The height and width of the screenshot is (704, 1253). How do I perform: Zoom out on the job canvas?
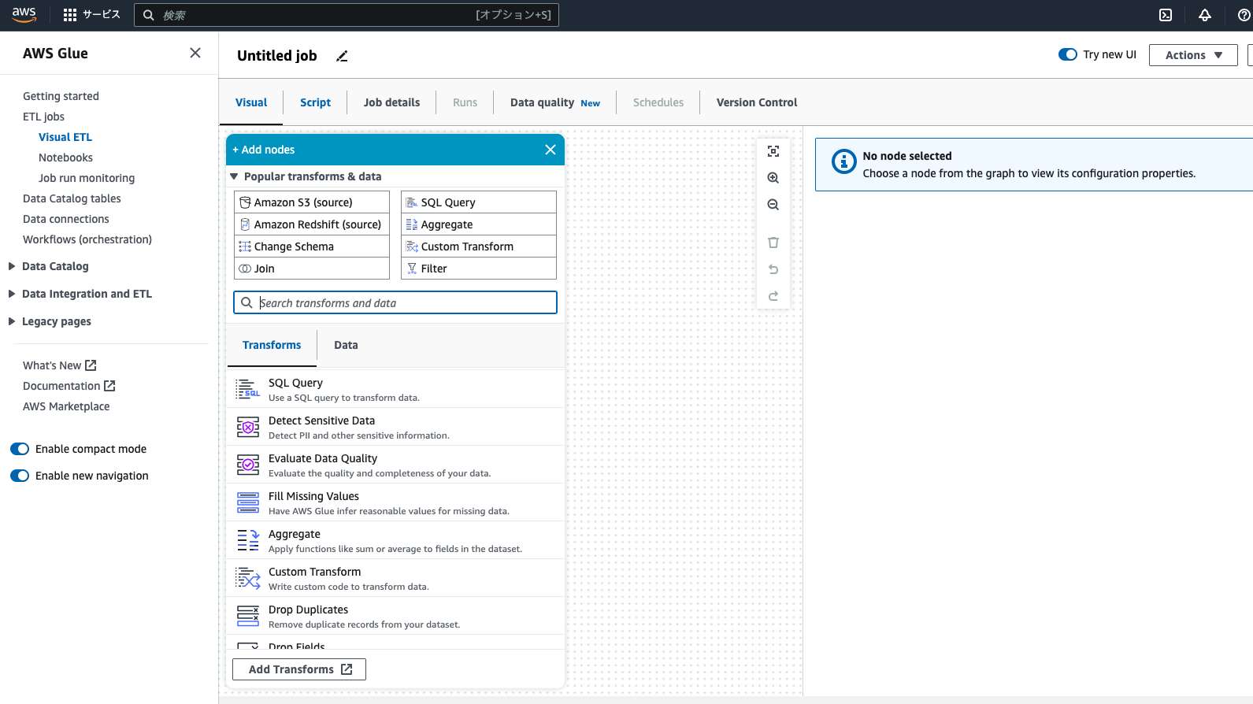(x=773, y=205)
